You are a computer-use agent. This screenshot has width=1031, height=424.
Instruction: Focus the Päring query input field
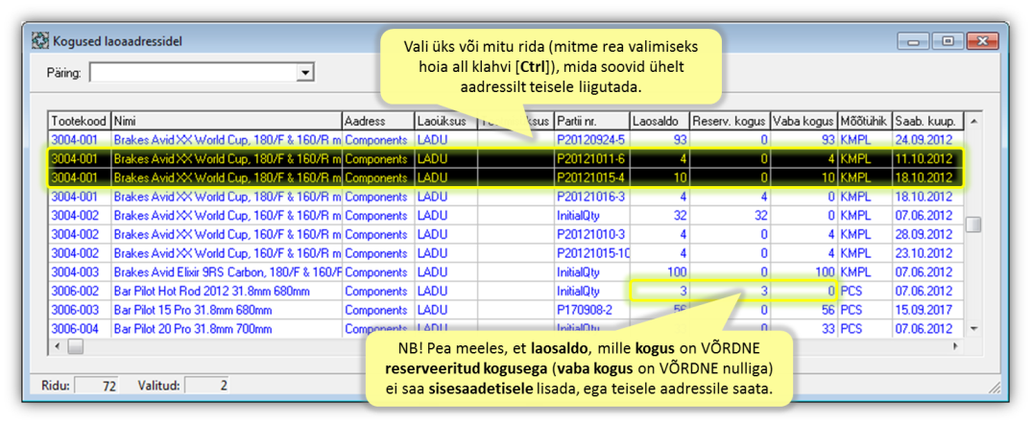coord(193,73)
